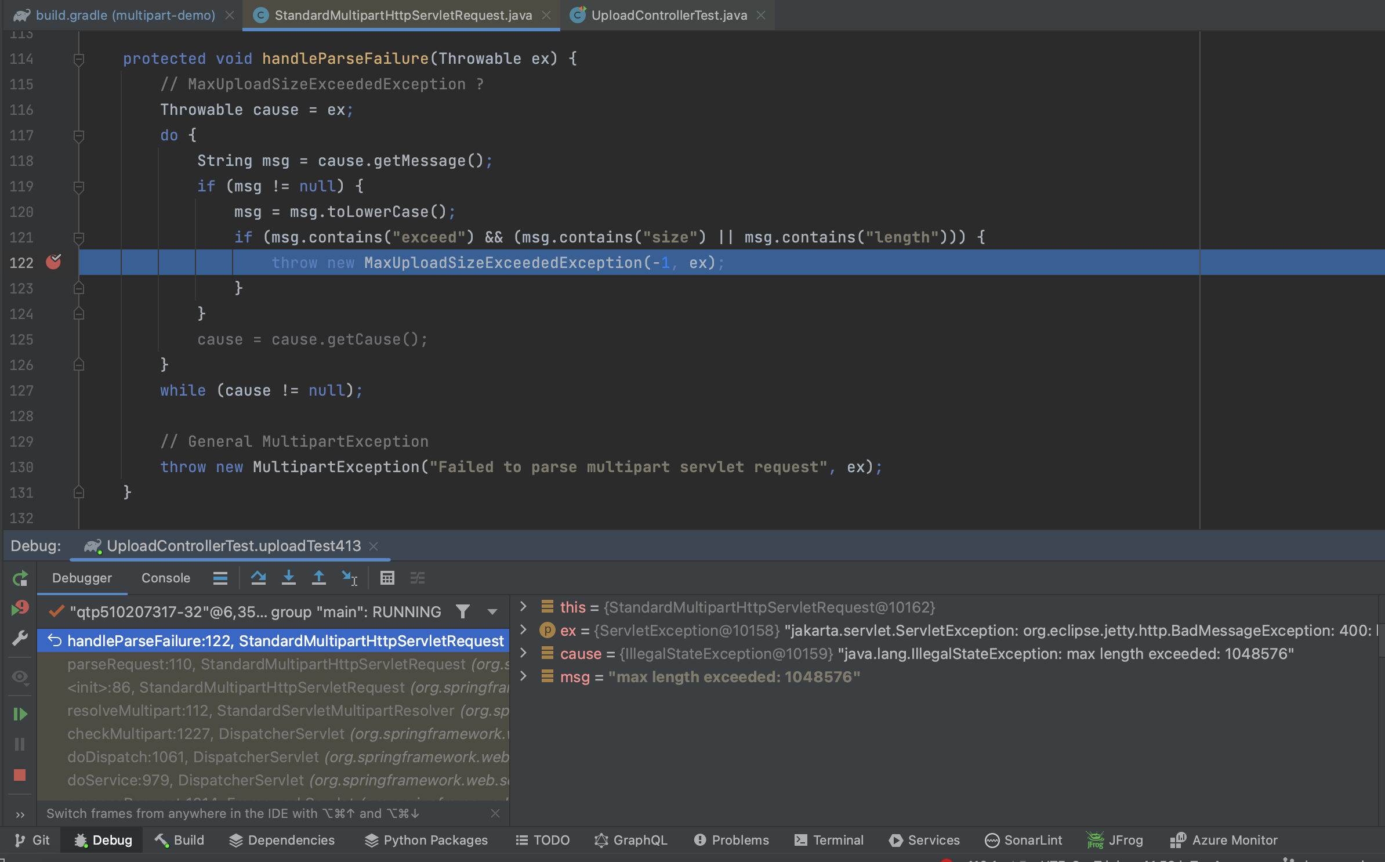Image resolution: width=1385 pixels, height=862 pixels.
Task: Expand more debug toolbar actions chevron
Action: 20,814
